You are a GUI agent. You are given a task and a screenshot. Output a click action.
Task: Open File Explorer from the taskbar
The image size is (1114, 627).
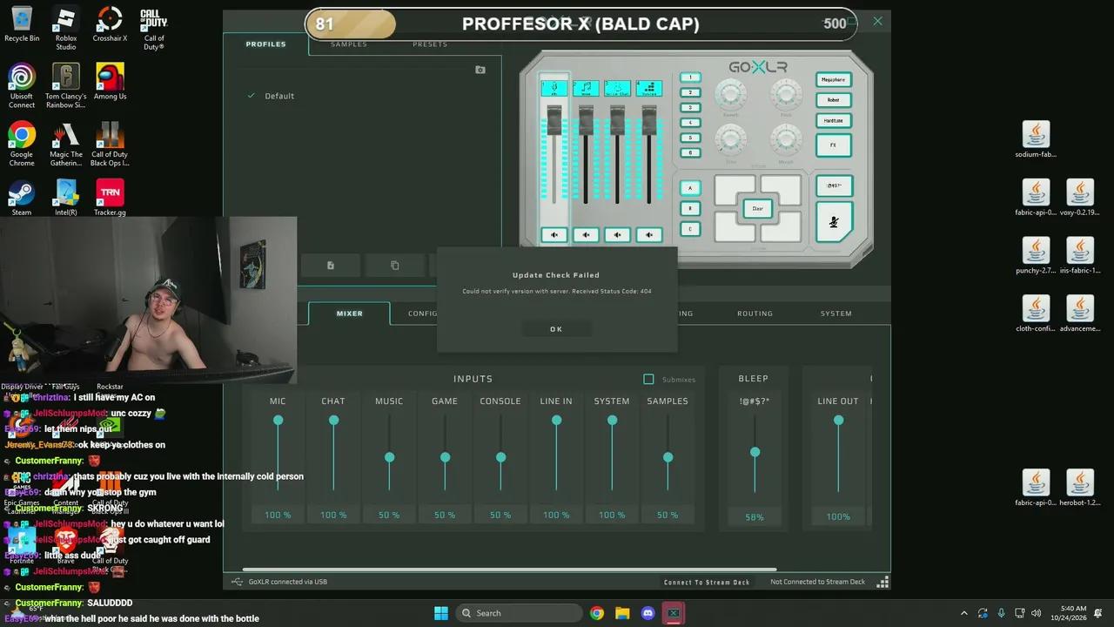622,613
